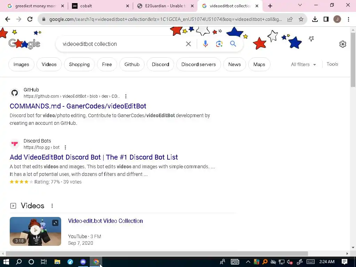Click the Google holiday stars logo
This screenshot has height=267, width=356.
click(24, 43)
